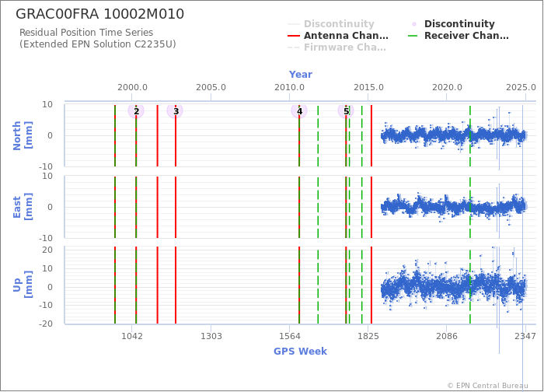Click the 1042 GPS week tick label
The height and width of the screenshot is (392, 544).
coord(132,336)
